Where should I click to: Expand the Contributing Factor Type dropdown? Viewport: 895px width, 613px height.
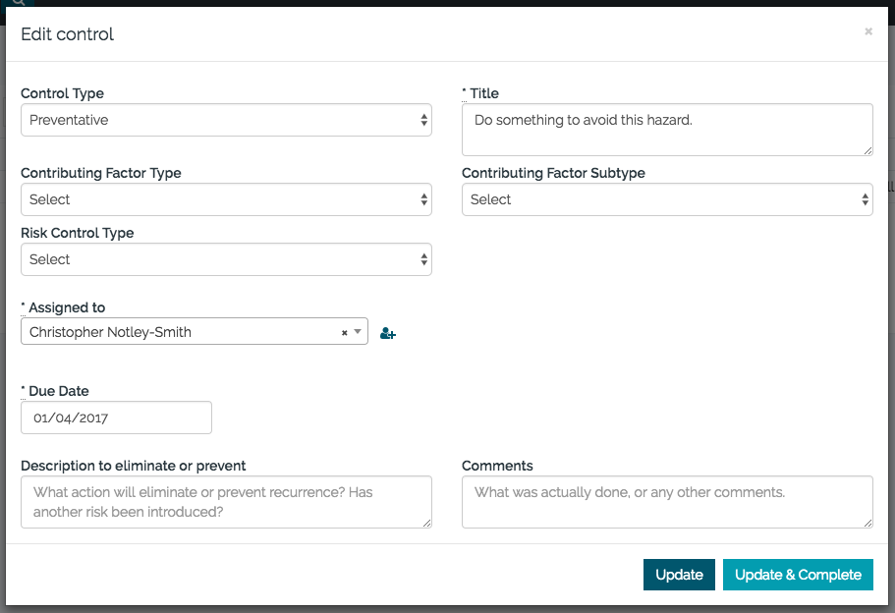coord(226,199)
